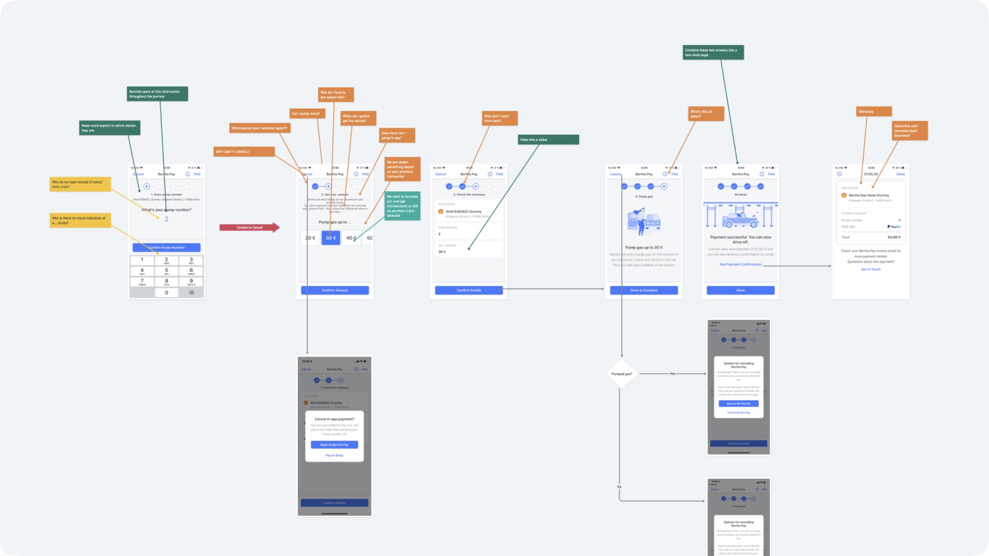The width and height of the screenshot is (989, 556).
Task: Select the completed checkmark step on the summary screen
Action: (x=448, y=187)
